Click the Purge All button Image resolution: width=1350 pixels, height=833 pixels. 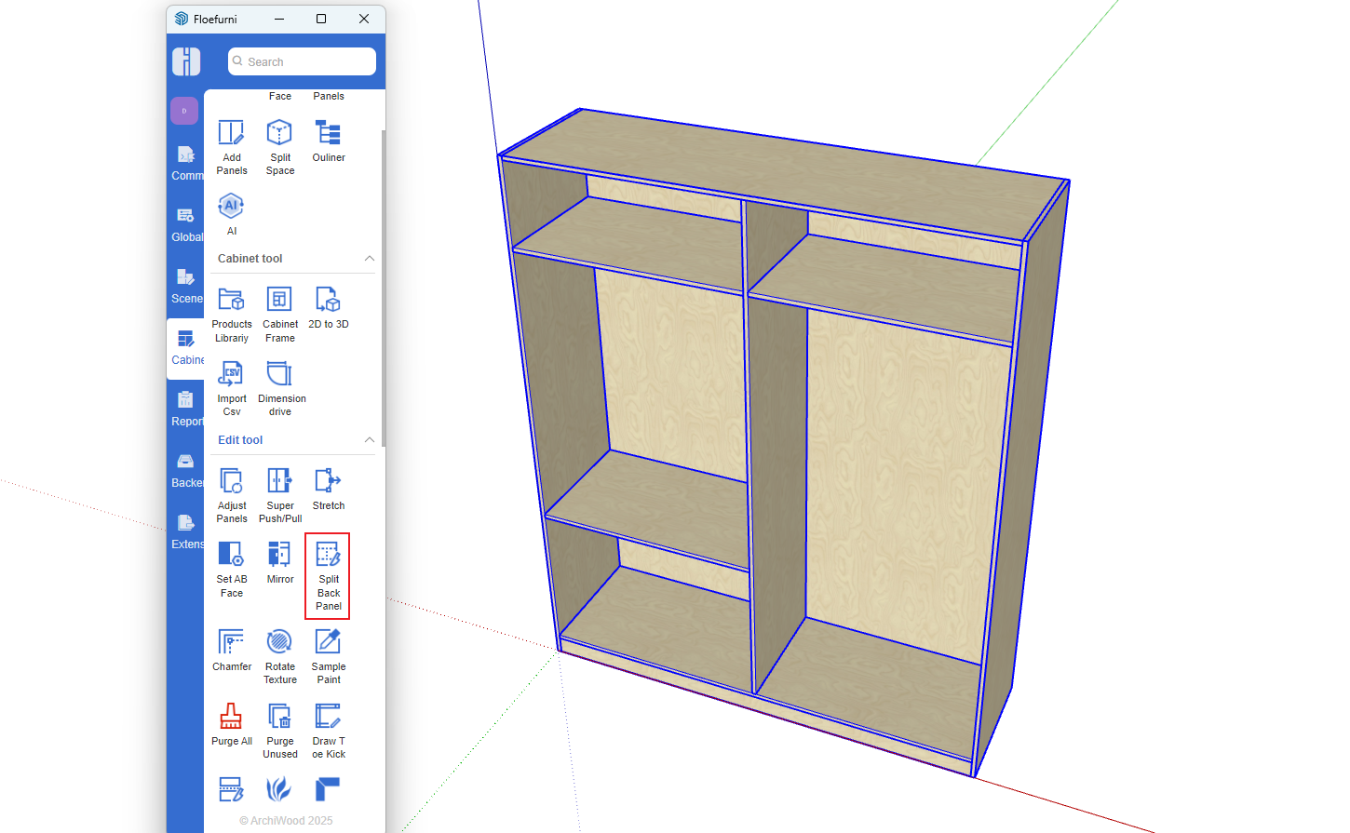[x=231, y=725]
